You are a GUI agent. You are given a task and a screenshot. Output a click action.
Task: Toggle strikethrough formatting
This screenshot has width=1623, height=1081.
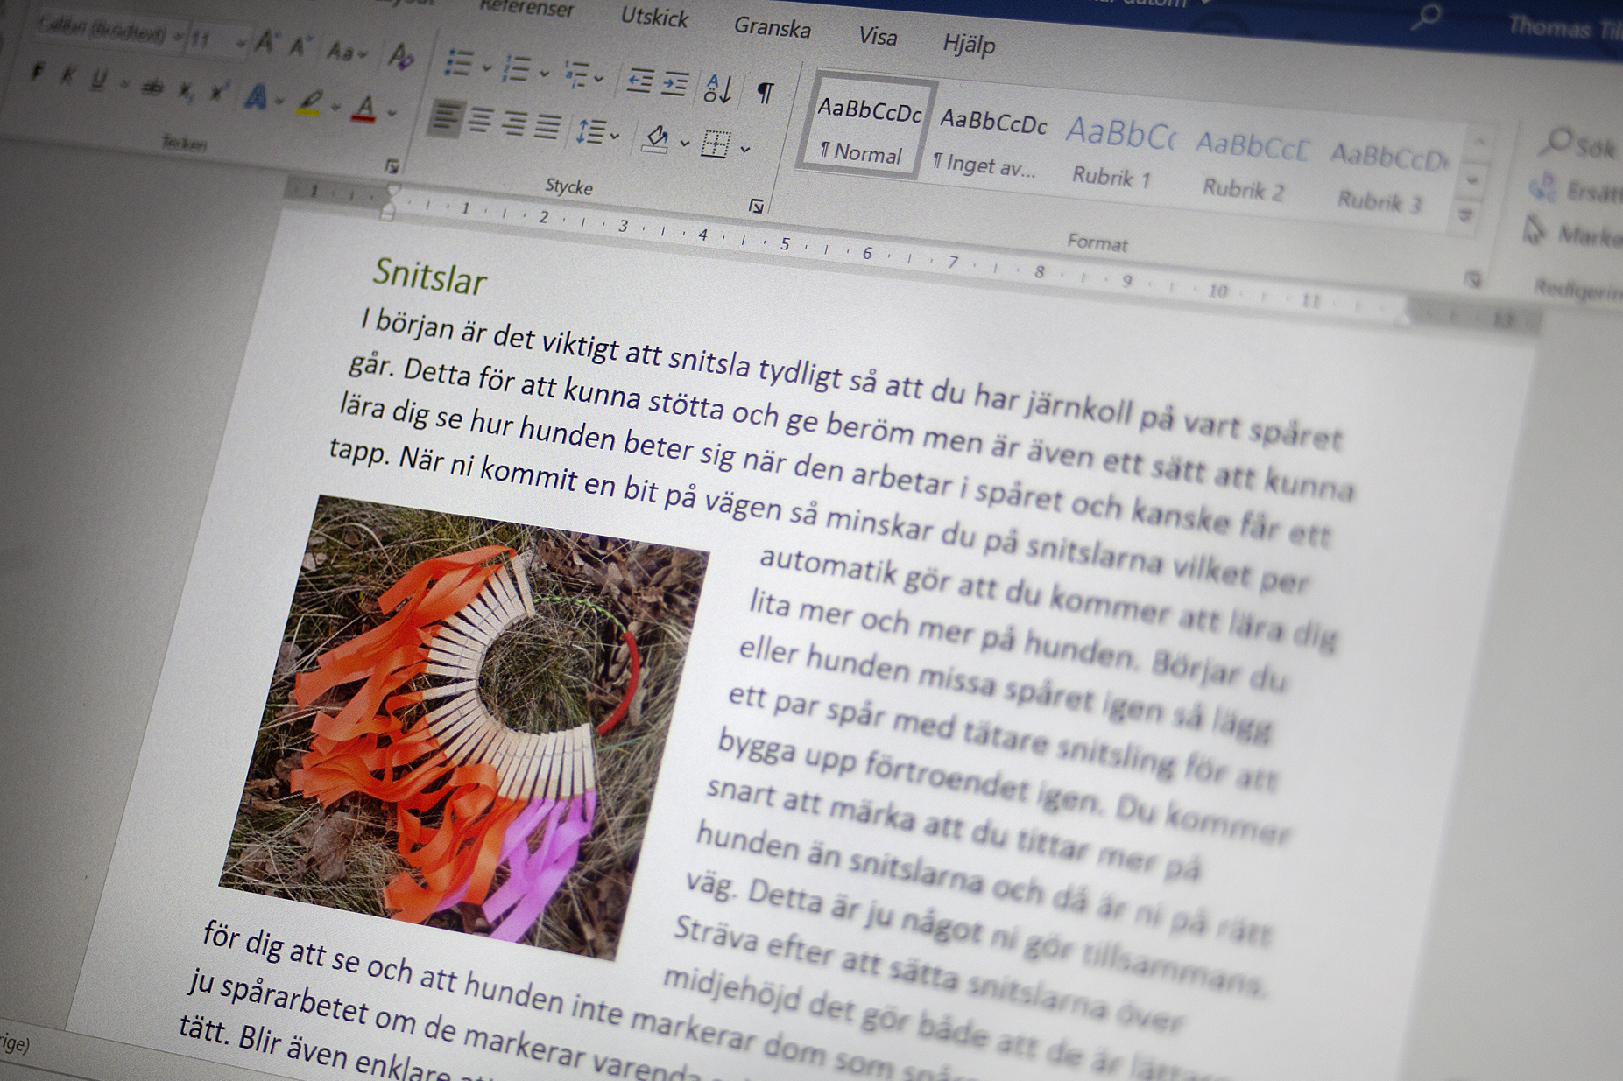point(153,87)
